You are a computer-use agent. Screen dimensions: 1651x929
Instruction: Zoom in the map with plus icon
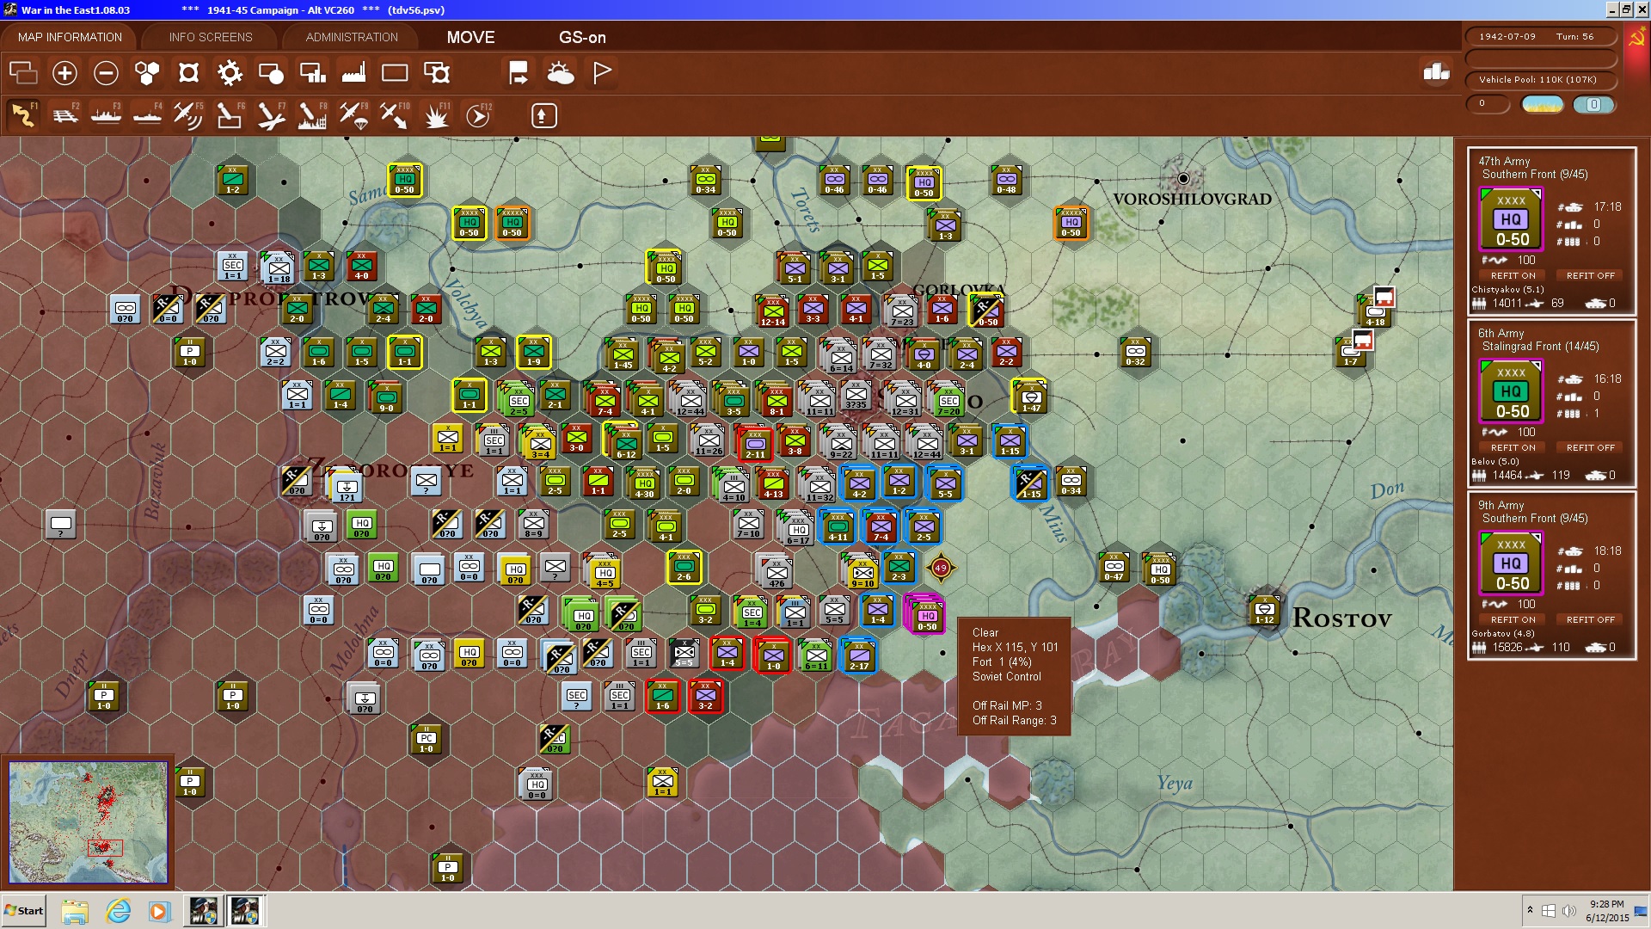click(x=64, y=73)
